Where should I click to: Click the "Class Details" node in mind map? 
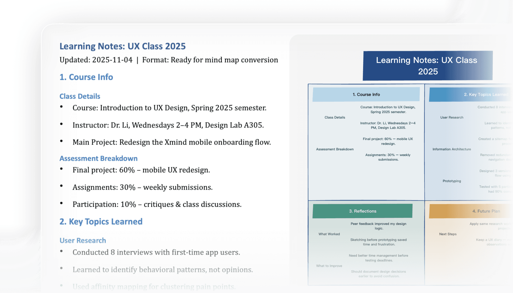[335, 117]
